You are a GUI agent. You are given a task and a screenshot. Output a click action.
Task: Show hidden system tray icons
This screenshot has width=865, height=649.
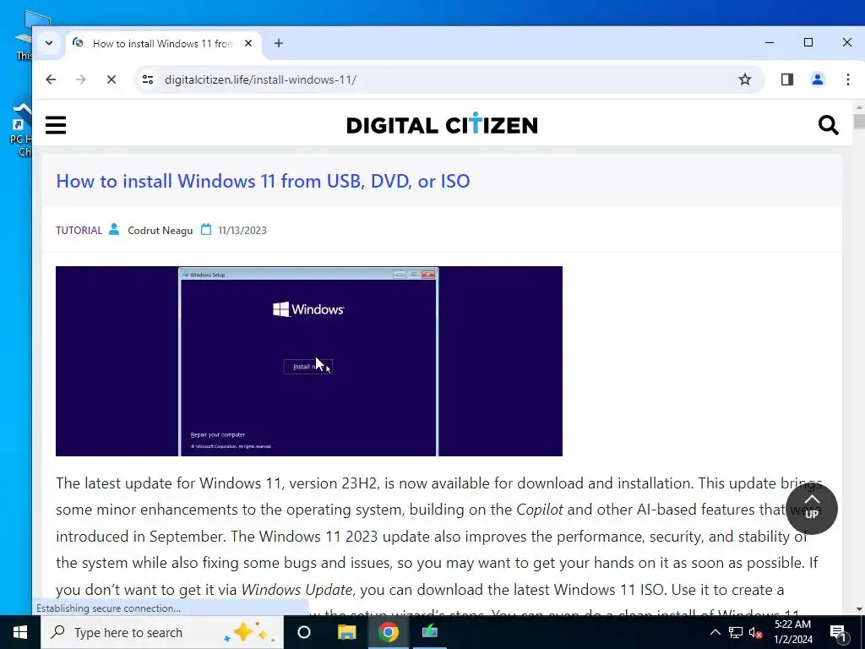pos(715,632)
